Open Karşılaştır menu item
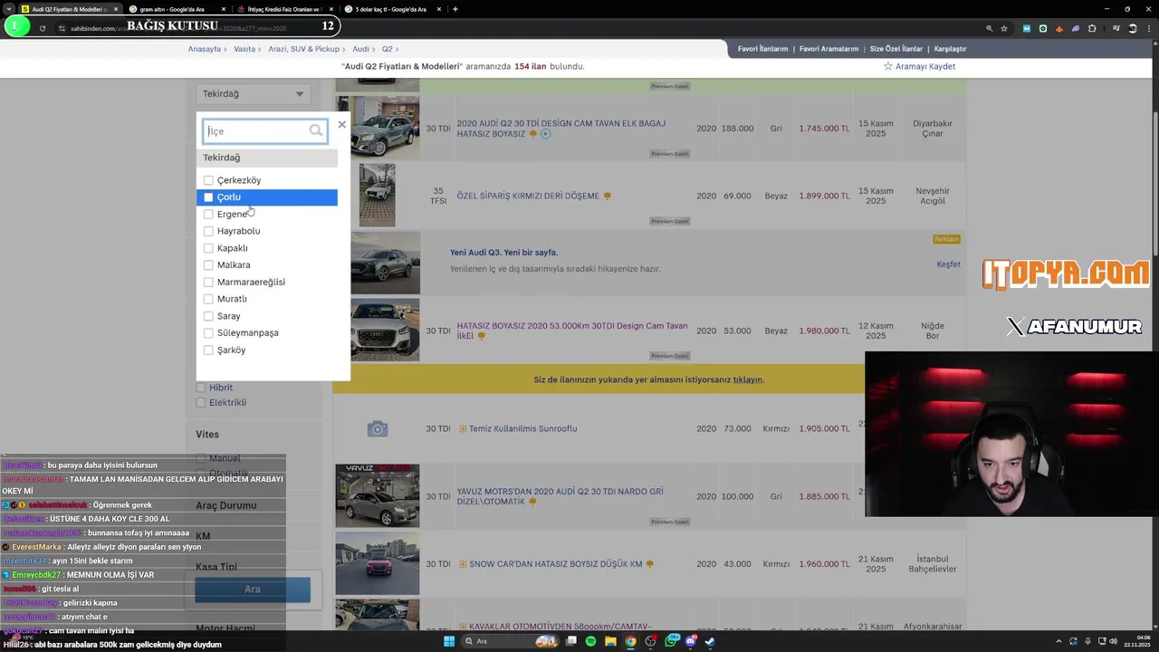 pos(950,49)
